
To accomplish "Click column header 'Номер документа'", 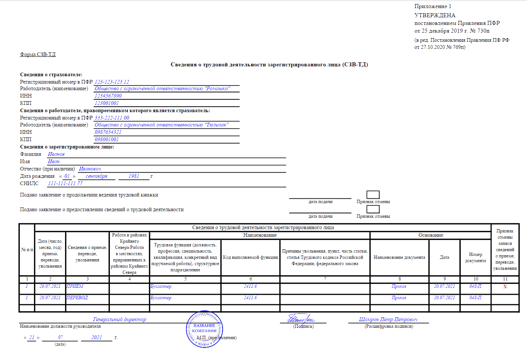I will tap(475, 257).
